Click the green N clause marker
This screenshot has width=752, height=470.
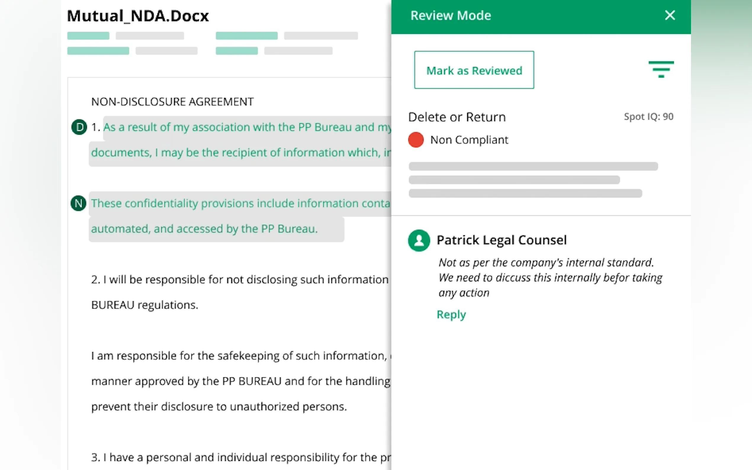click(x=78, y=203)
